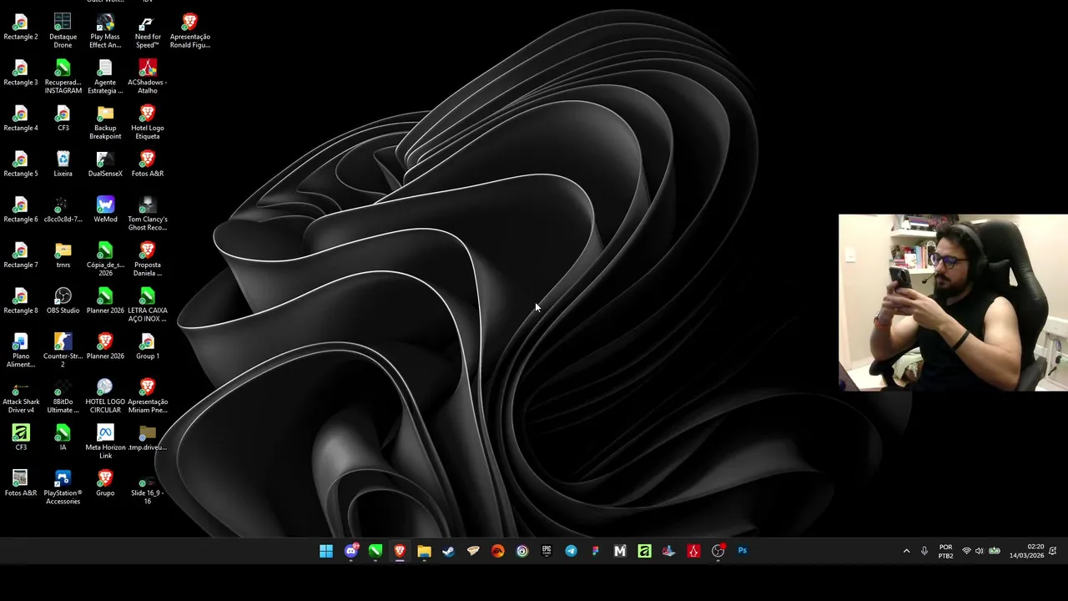The width and height of the screenshot is (1068, 601).
Task: Open Figma from the taskbar
Action: pyautogui.click(x=596, y=551)
